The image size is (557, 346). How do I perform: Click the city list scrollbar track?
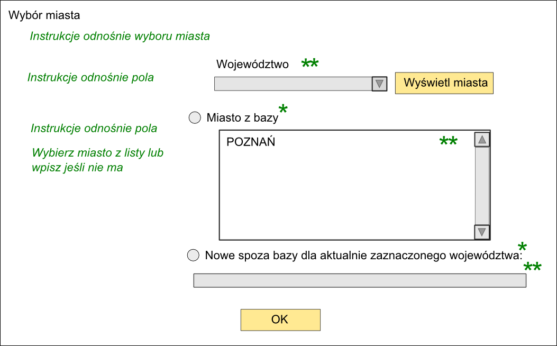[x=482, y=186]
